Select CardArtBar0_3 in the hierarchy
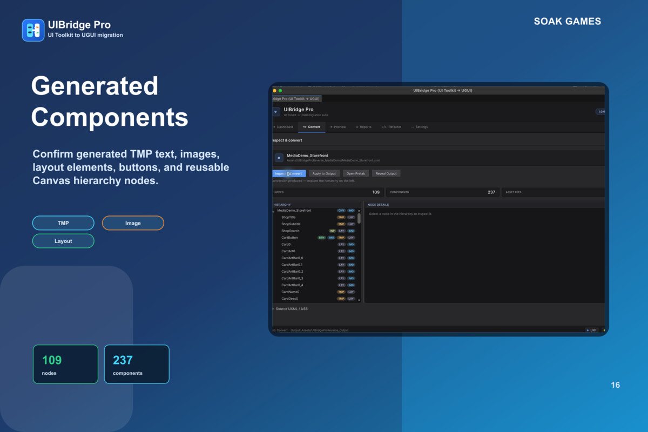Screen dimensions: 648x432 [292, 278]
